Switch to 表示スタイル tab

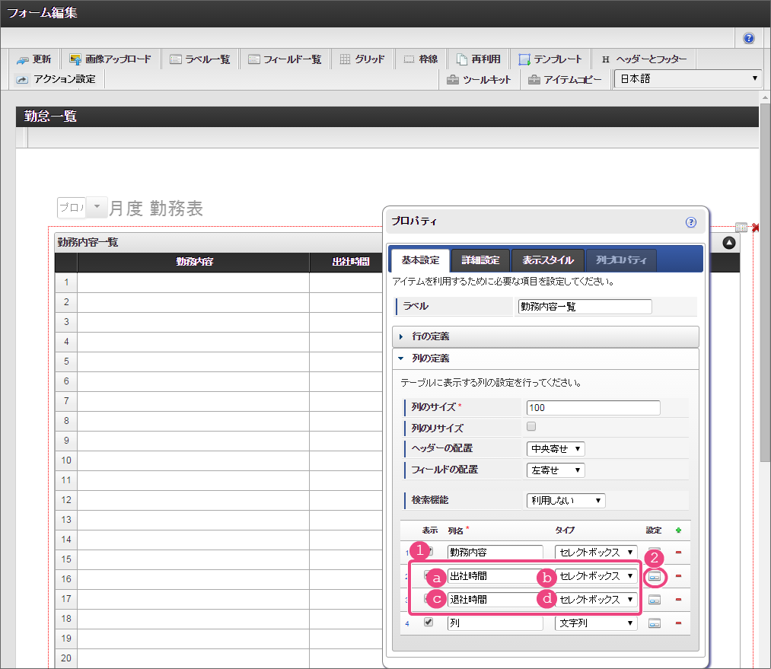click(x=547, y=260)
